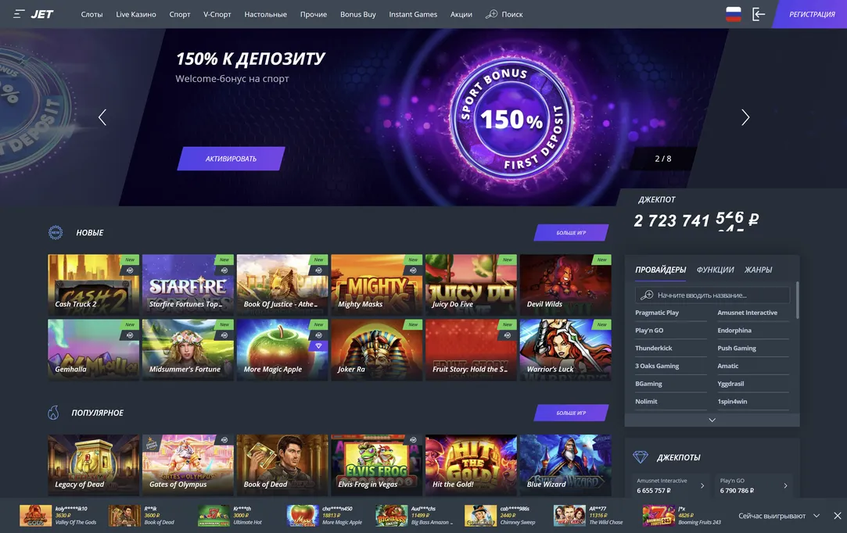This screenshot has width=847, height=533.
Task: Click the Russian flag language icon
Action: coord(733,14)
